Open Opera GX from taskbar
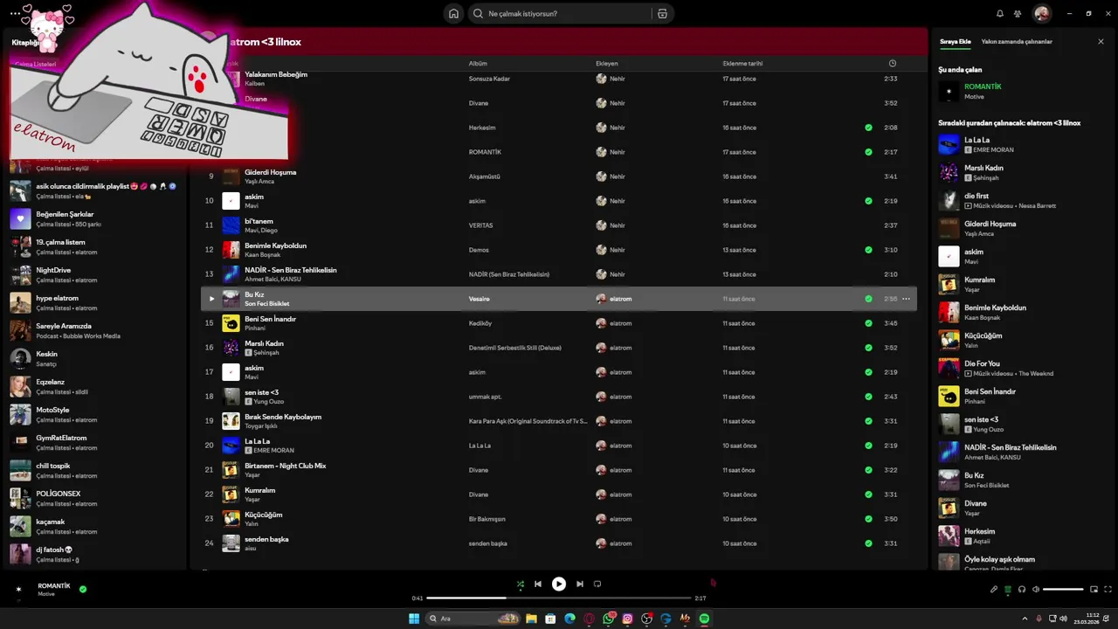 point(589,619)
